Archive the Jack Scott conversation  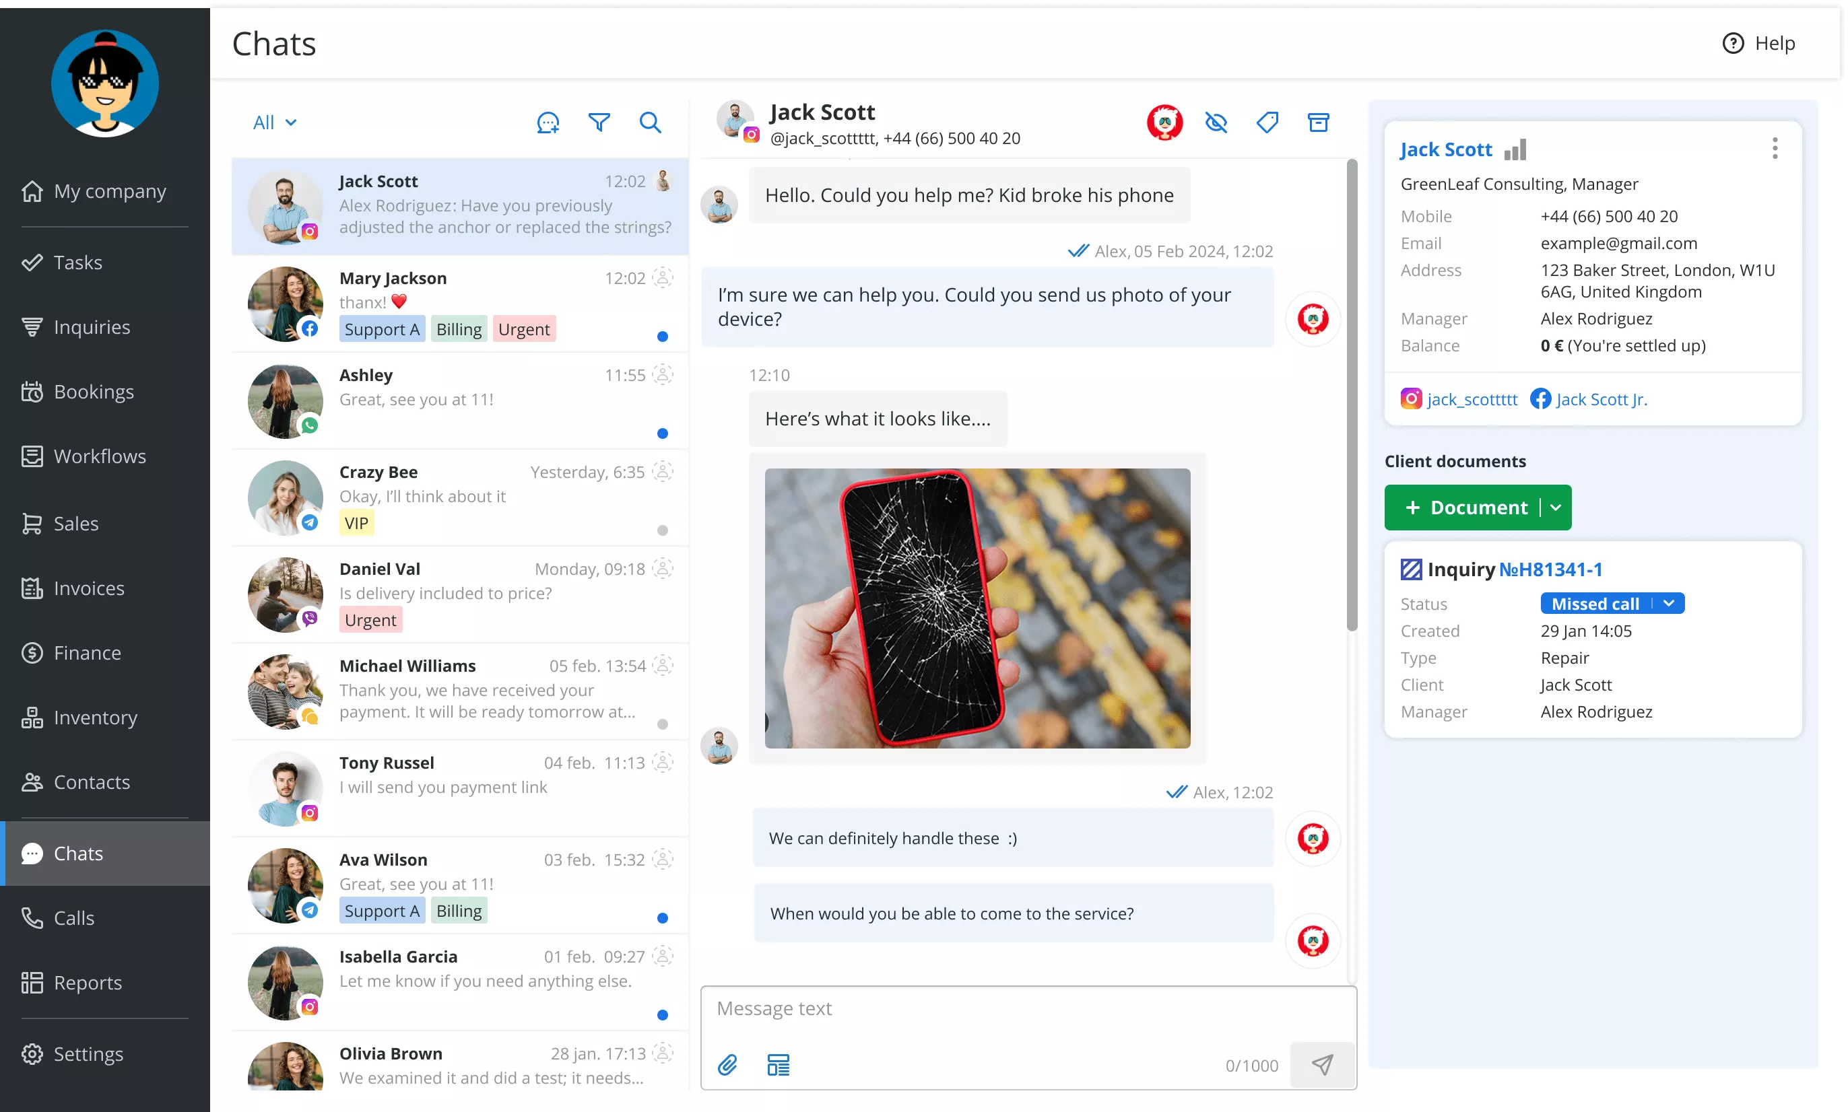coord(1318,122)
